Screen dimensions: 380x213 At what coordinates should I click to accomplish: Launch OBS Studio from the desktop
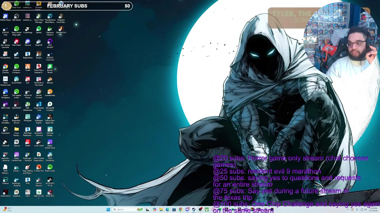[x=16, y=17]
